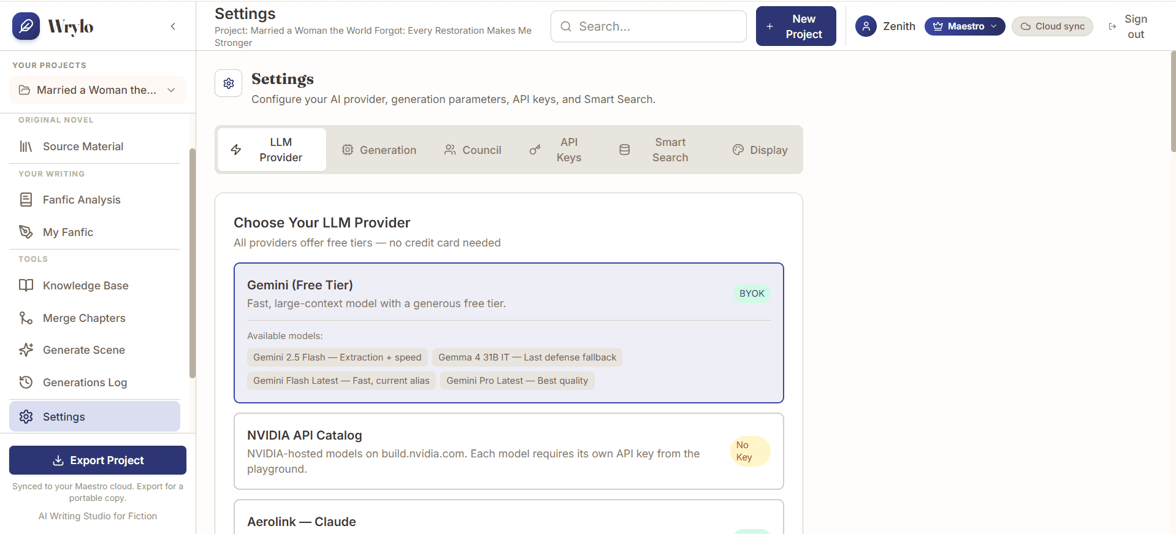Focus the Search input field
This screenshot has height=534, width=1176.
[648, 26]
